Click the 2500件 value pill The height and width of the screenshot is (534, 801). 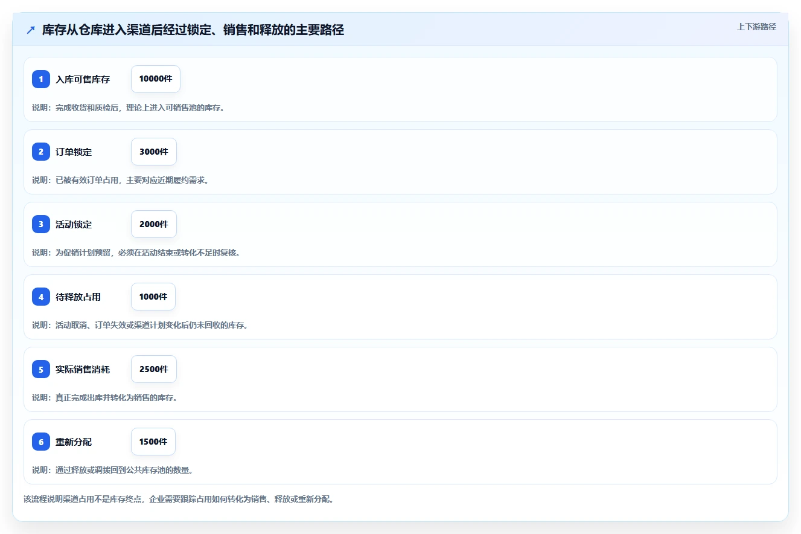click(154, 369)
